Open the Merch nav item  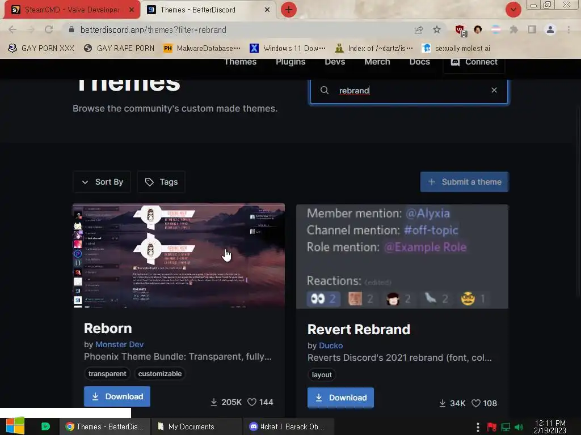pyautogui.click(x=377, y=62)
